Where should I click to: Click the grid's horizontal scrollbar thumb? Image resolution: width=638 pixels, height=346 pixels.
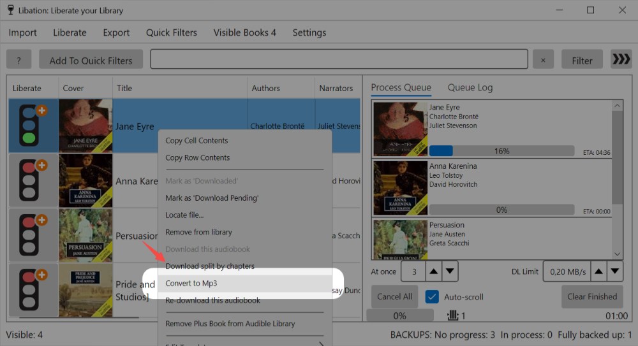[x=79, y=317]
